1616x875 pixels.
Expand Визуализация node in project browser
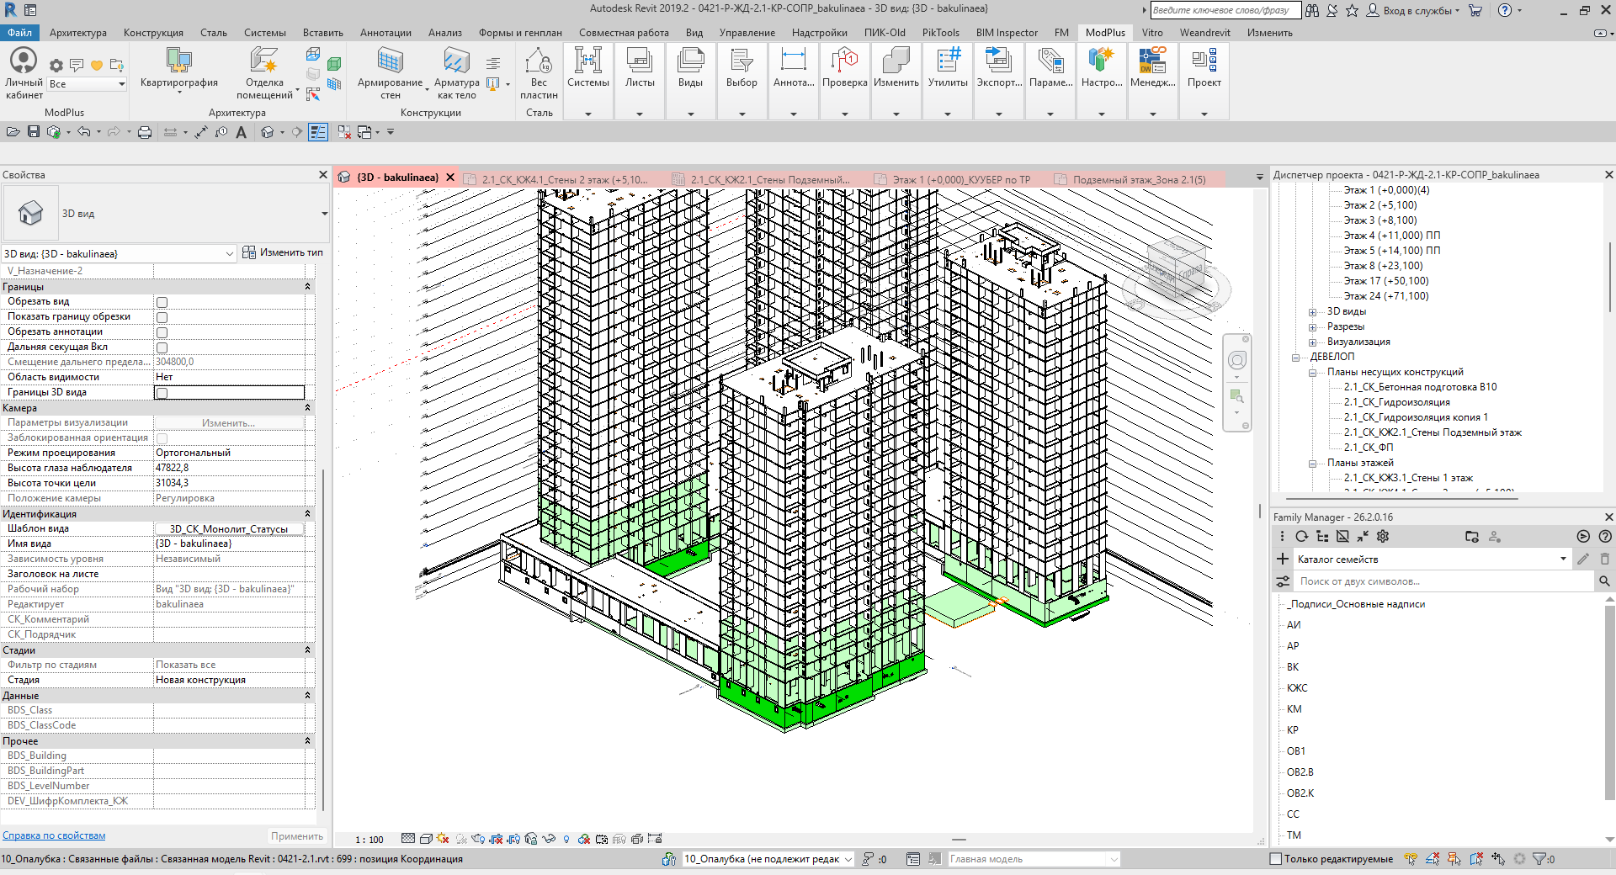[x=1312, y=342]
